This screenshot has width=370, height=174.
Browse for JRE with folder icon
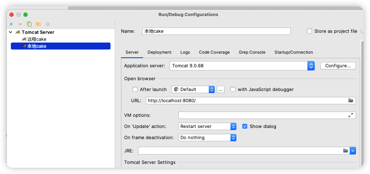point(346,151)
